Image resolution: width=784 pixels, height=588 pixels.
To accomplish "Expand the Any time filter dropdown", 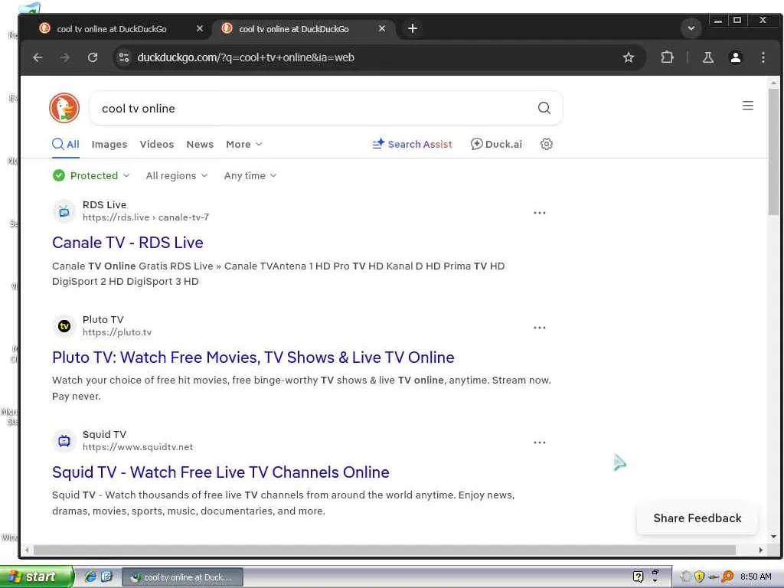I will 250,175.
